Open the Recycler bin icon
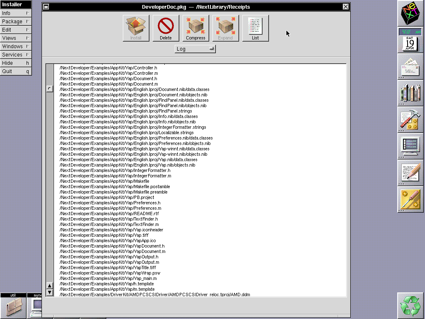 click(410, 305)
